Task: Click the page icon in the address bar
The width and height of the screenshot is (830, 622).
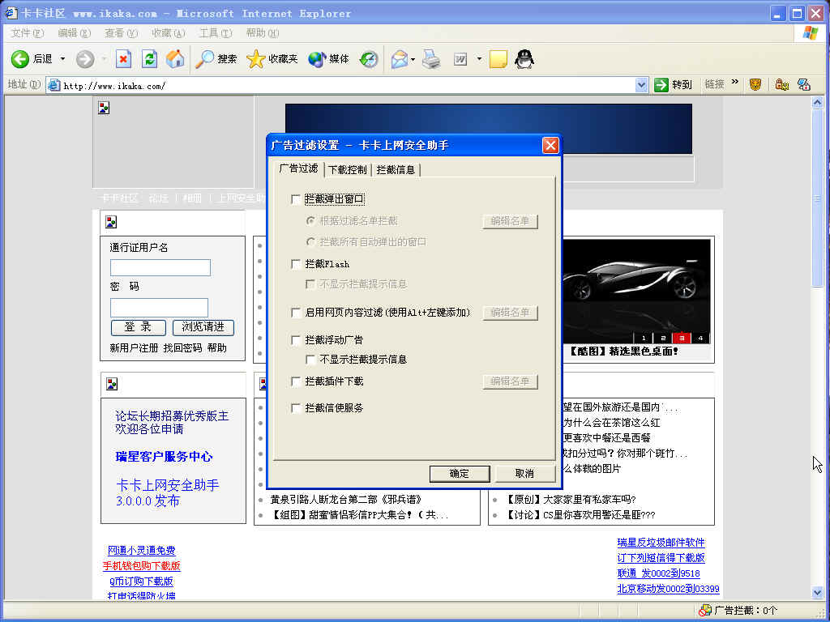Action: point(54,85)
